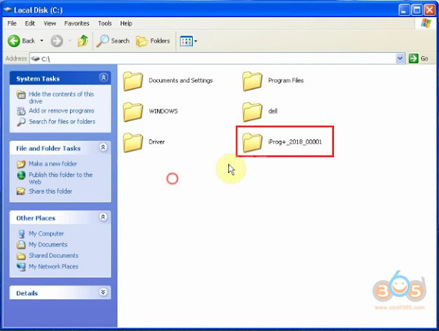
Task: Click the Shared Documents folder icon
Action: (x=21, y=255)
